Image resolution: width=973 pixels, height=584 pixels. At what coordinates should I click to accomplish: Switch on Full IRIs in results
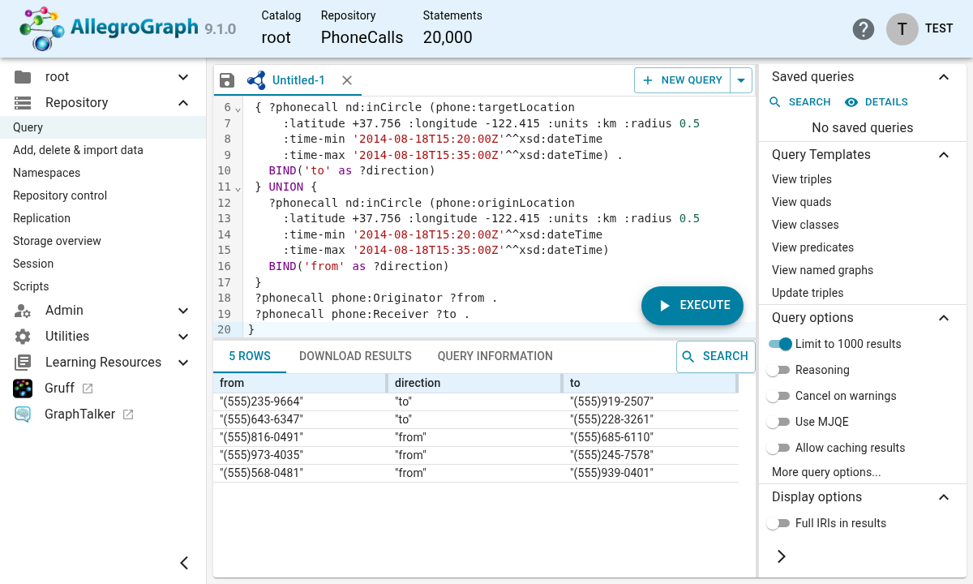point(778,523)
